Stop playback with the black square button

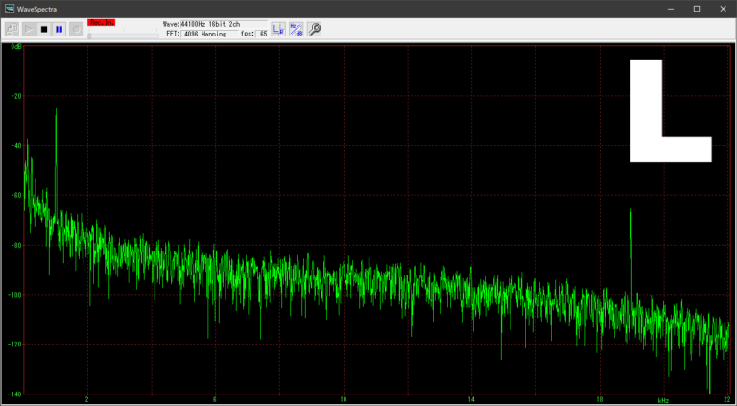coord(44,29)
